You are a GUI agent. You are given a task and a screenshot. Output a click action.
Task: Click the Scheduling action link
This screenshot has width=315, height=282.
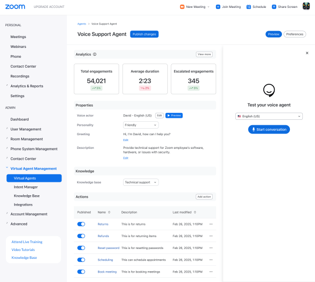[105, 260]
